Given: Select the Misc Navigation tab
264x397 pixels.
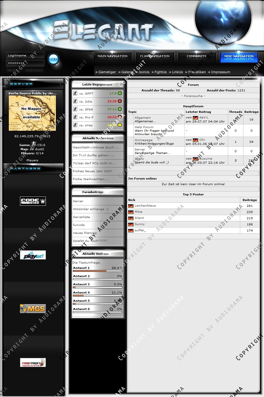Looking at the screenshot, I should click(239, 57).
